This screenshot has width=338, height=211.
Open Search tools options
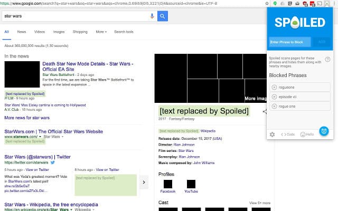click(124, 32)
